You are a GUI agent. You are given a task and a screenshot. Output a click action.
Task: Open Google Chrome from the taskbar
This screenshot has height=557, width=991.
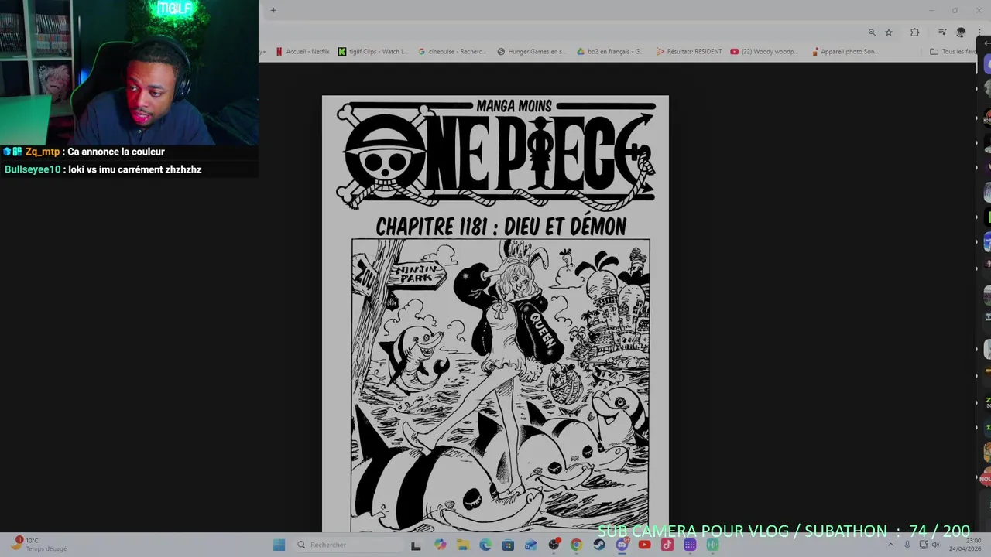coord(576,545)
